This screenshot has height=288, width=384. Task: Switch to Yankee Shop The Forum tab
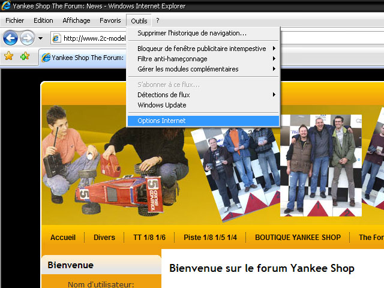point(83,58)
